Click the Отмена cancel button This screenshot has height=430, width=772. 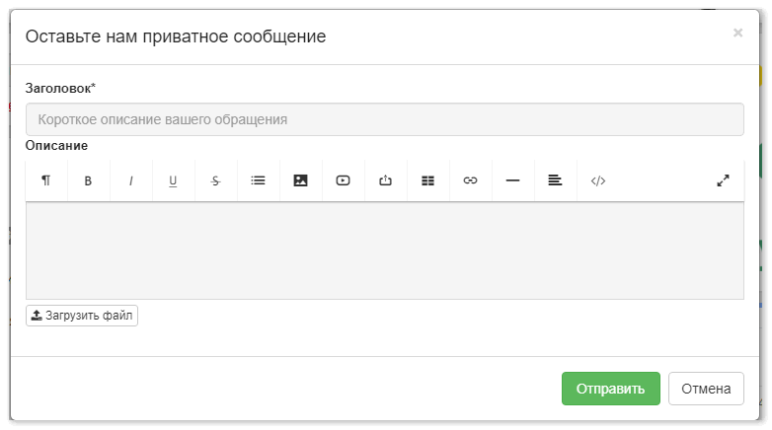click(706, 389)
